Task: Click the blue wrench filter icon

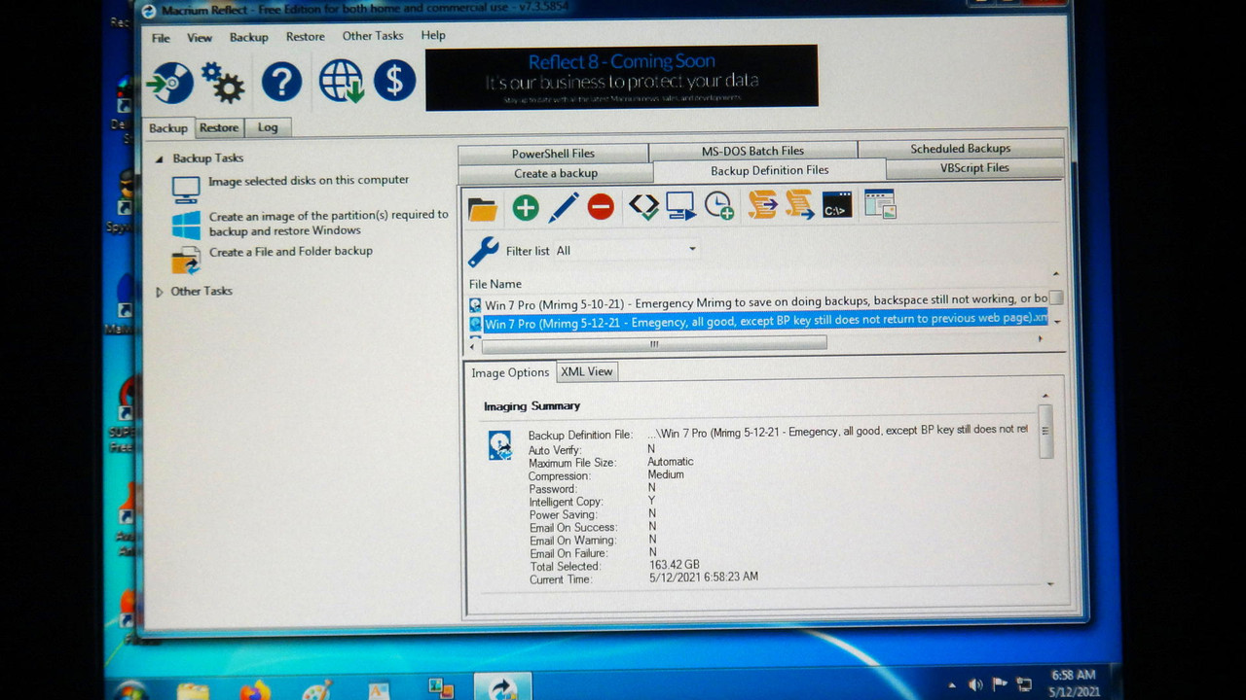Action: click(483, 252)
